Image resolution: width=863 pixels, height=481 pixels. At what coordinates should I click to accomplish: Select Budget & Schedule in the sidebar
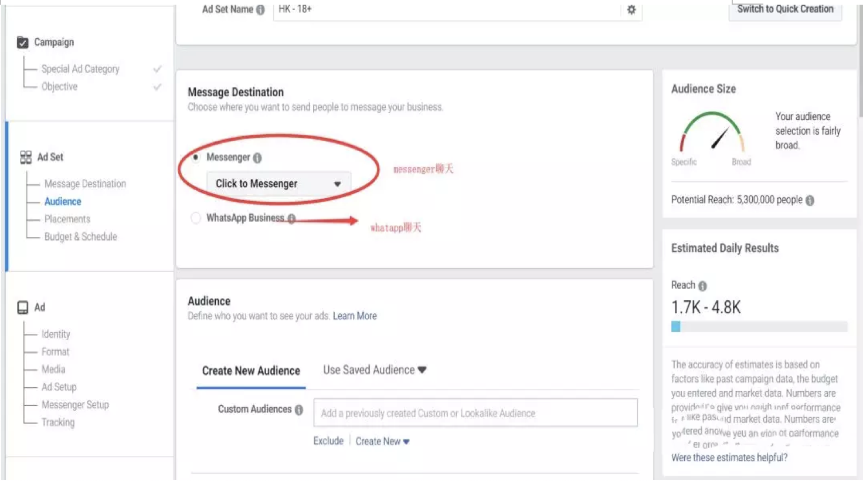pyautogui.click(x=80, y=236)
